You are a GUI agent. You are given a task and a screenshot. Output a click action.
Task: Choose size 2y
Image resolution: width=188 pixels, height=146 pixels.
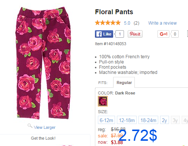[165, 120]
